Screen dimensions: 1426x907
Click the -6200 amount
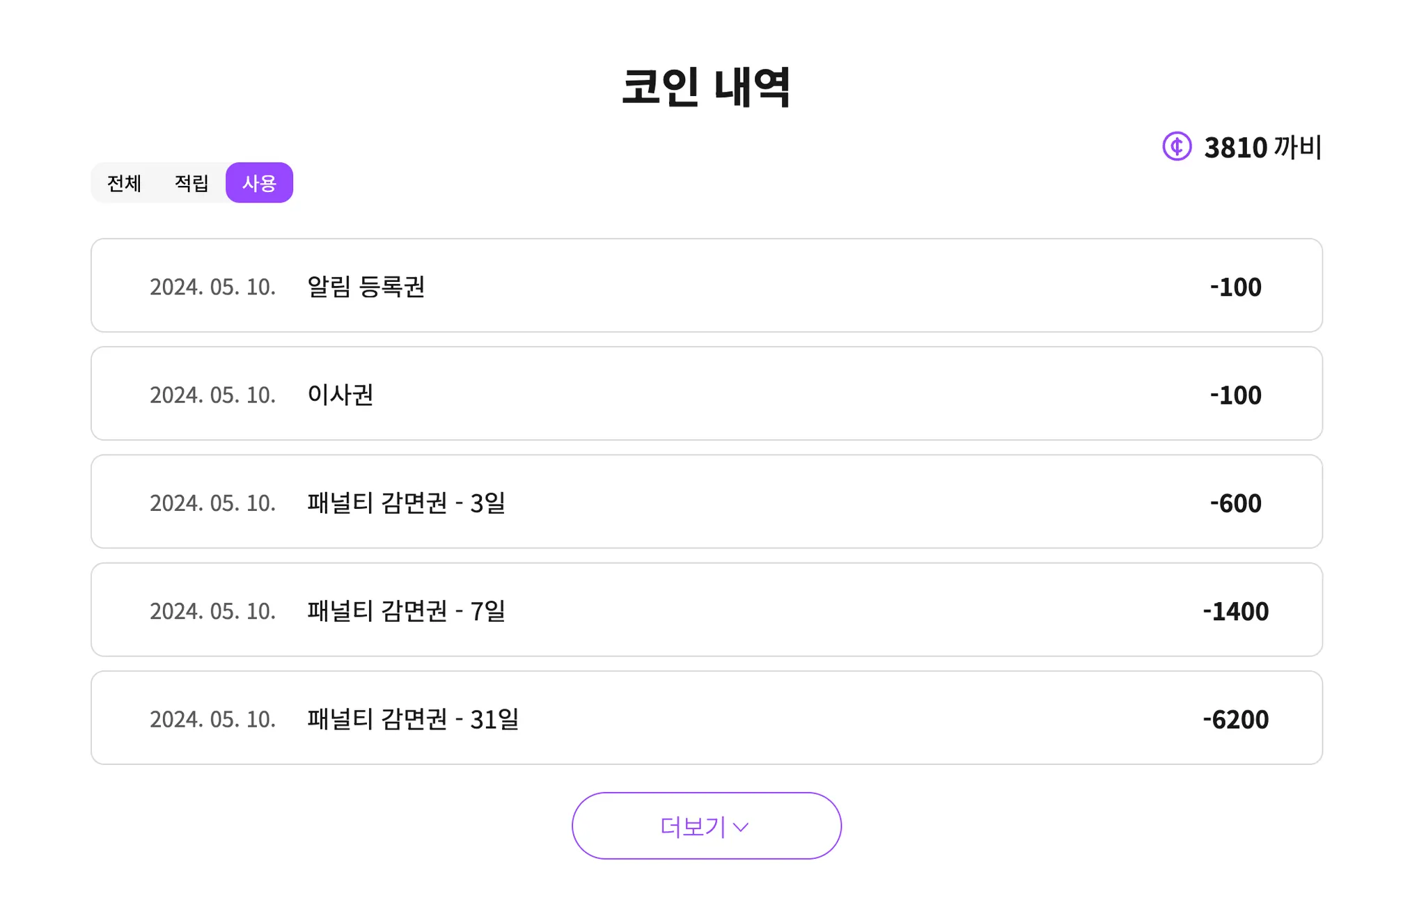pyautogui.click(x=1235, y=719)
